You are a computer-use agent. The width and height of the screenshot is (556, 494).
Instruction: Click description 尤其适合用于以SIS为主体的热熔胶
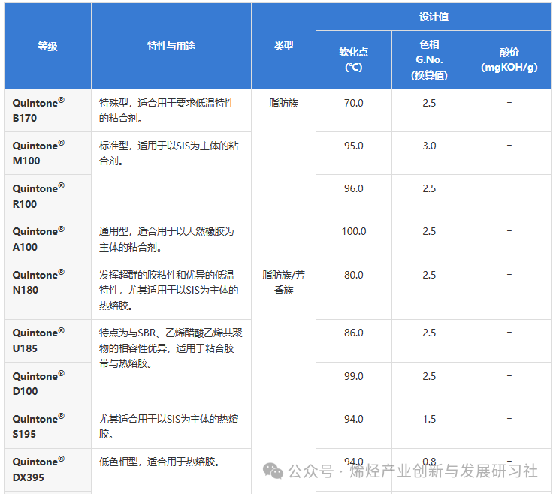171,426
